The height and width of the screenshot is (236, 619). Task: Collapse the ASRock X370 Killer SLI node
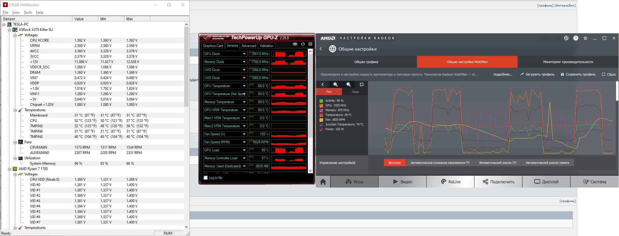point(9,30)
